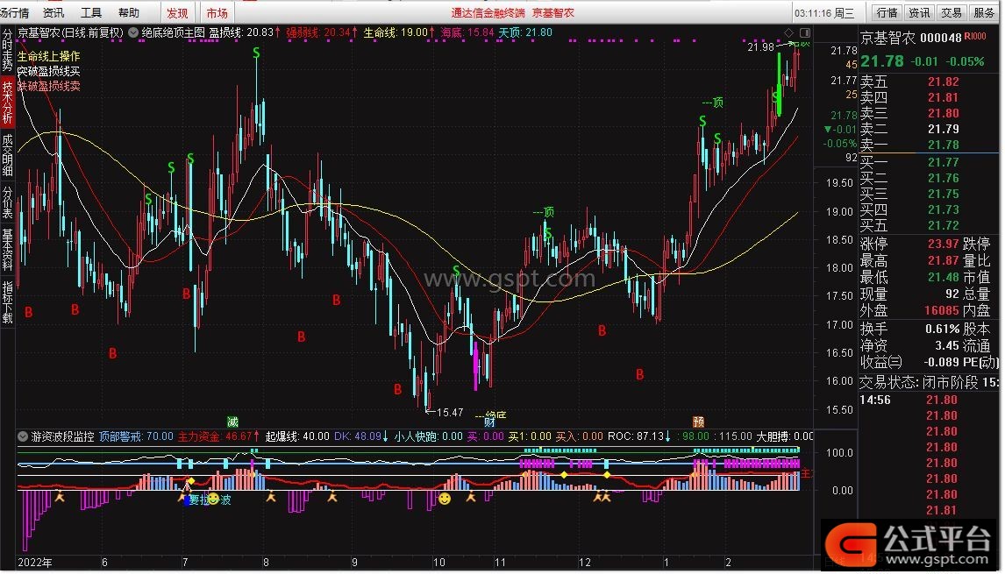Image resolution: width=1005 pixels, height=574 pixels.
Task: Click the diamond icon above the price axis
Action: click(x=789, y=32)
